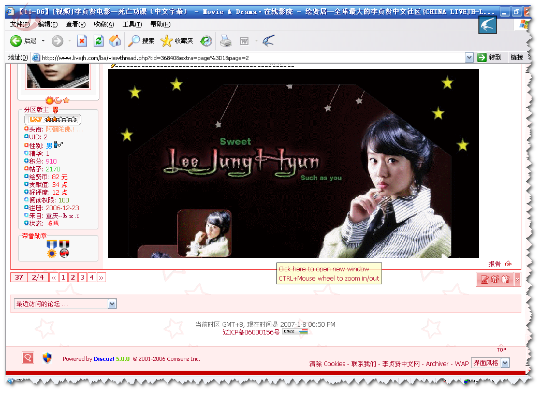The image size is (541, 393).
Task: Open the Search (搜索) toolbar button
Action: tap(141, 41)
